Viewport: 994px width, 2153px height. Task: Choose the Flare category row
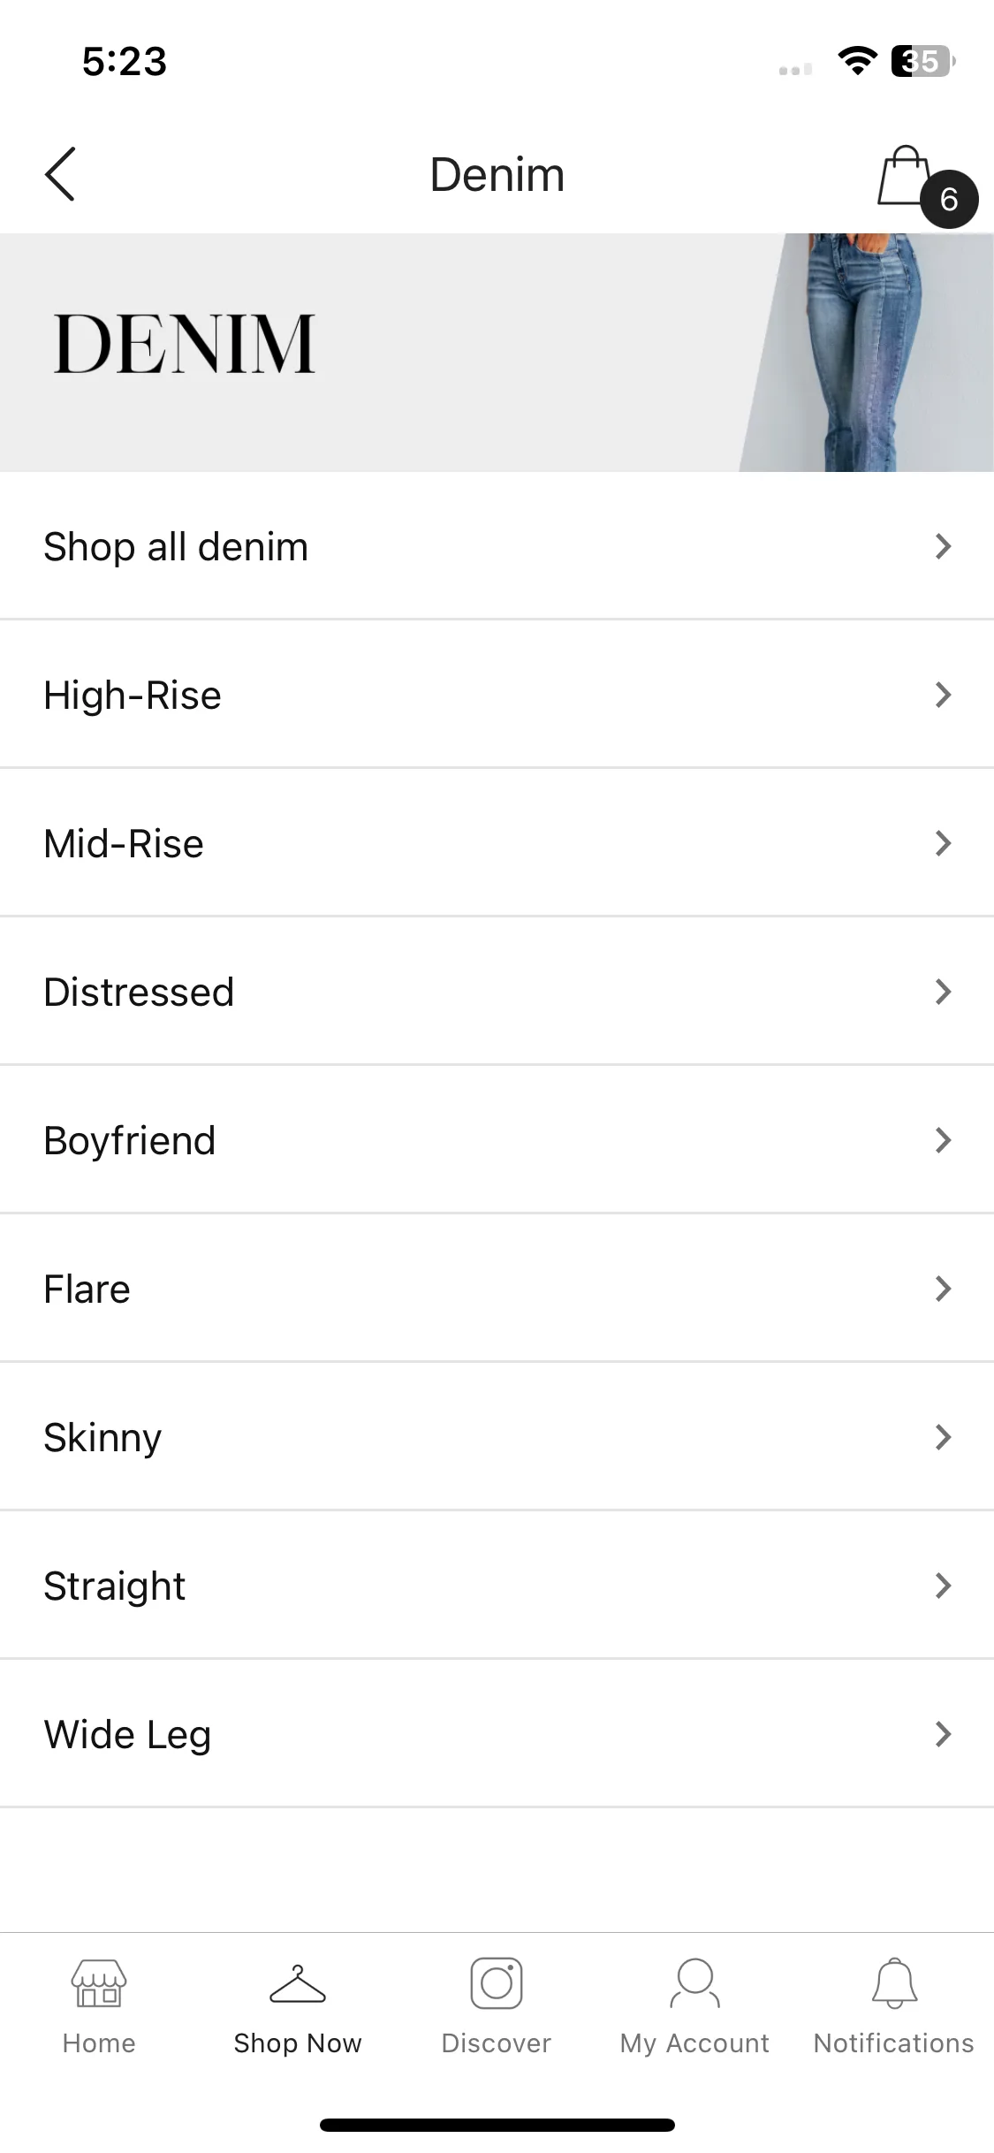pos(497,1289)
